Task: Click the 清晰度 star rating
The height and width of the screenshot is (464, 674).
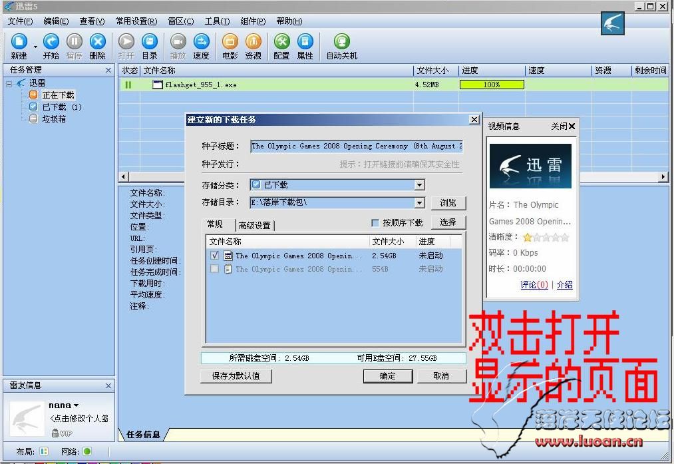Action: coord(546,238)
